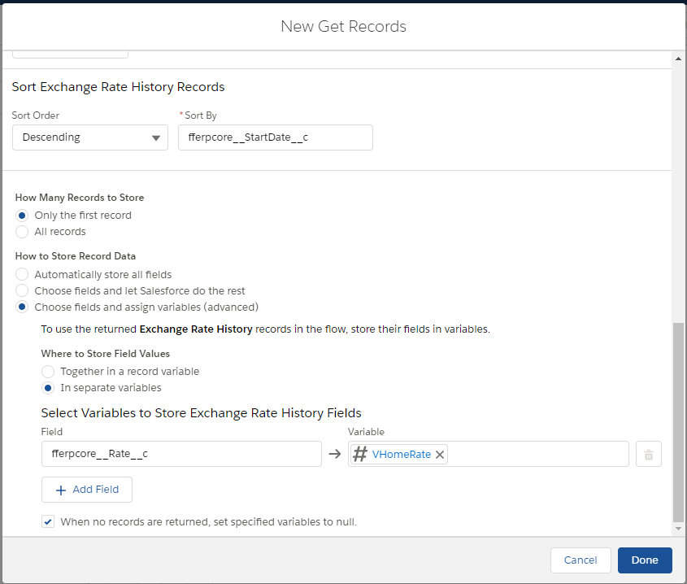
Task: Open the Variable combo box
Action: click(x=537, y=455)
